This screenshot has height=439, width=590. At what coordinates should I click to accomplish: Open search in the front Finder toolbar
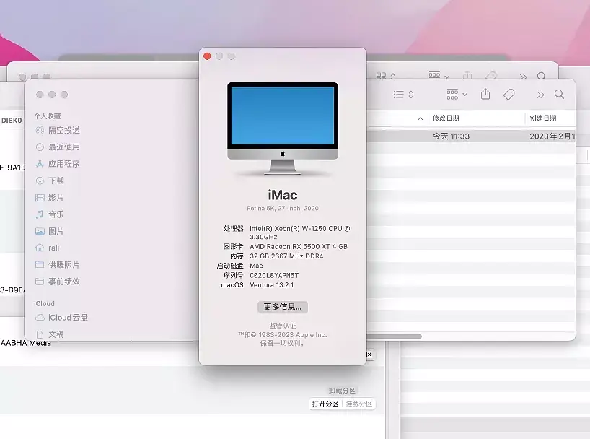coord(560,94)
